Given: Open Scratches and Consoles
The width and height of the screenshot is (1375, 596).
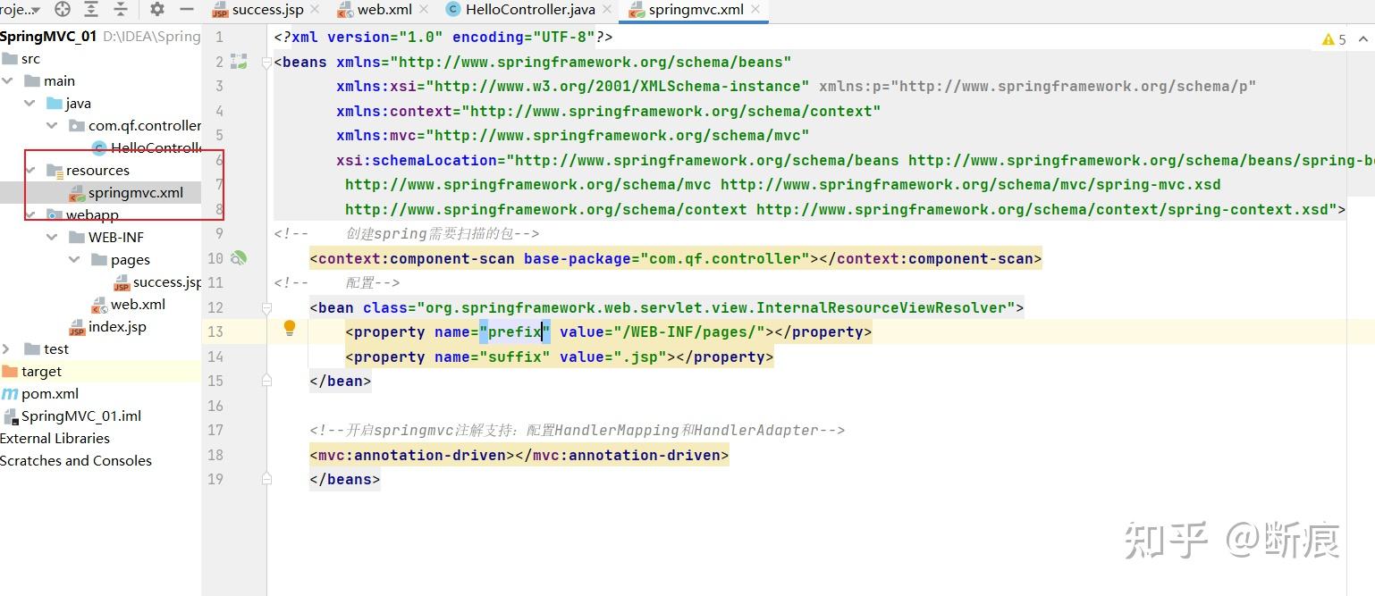Looking at the screenshot, I should click(76, 460).
